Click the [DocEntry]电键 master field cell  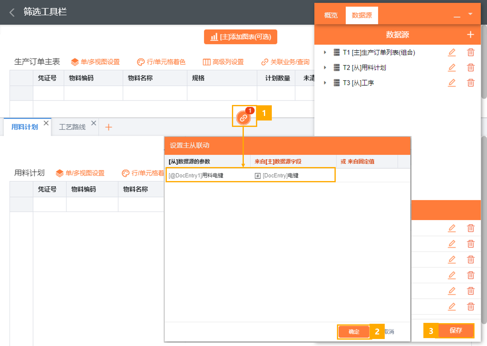pos(293,176)
